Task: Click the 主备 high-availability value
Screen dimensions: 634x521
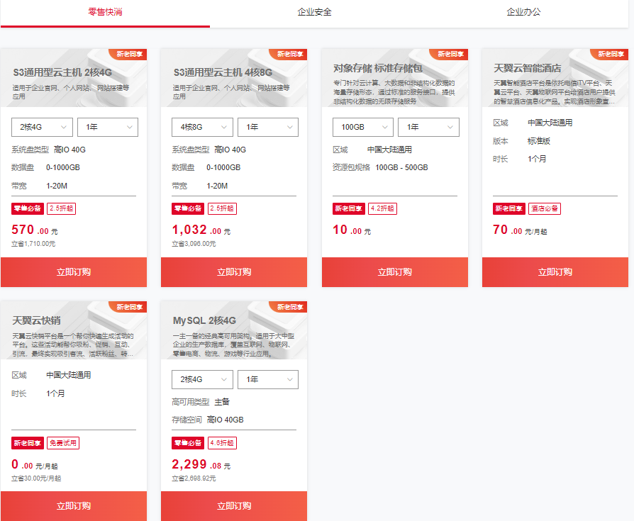Action: tap(222, 402)
